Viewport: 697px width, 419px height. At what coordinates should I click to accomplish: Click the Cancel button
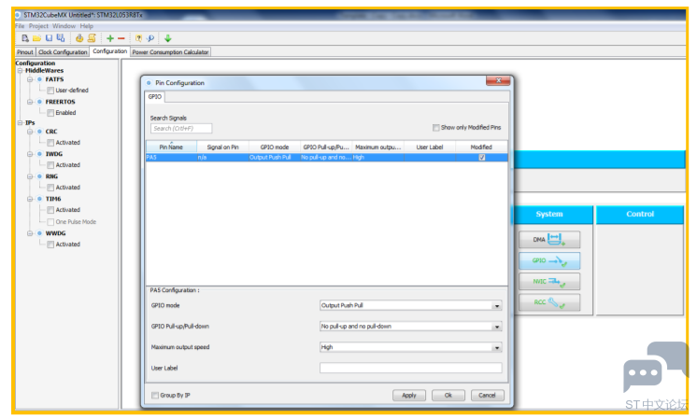point(487,396)
